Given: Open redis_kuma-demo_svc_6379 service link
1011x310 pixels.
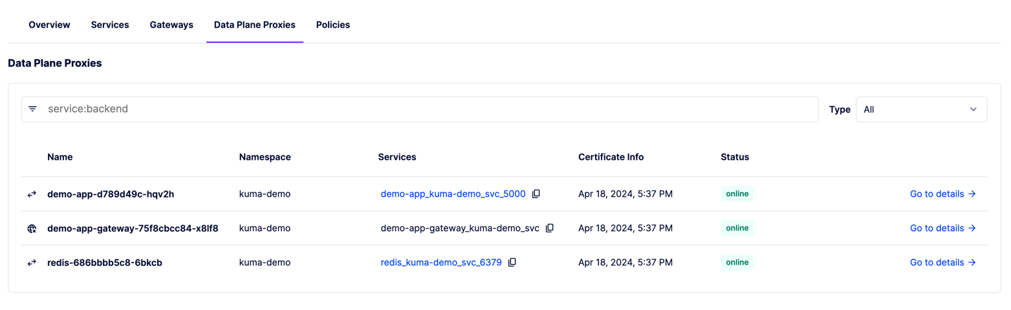Looking at the screenshot, I should point(441,263).
